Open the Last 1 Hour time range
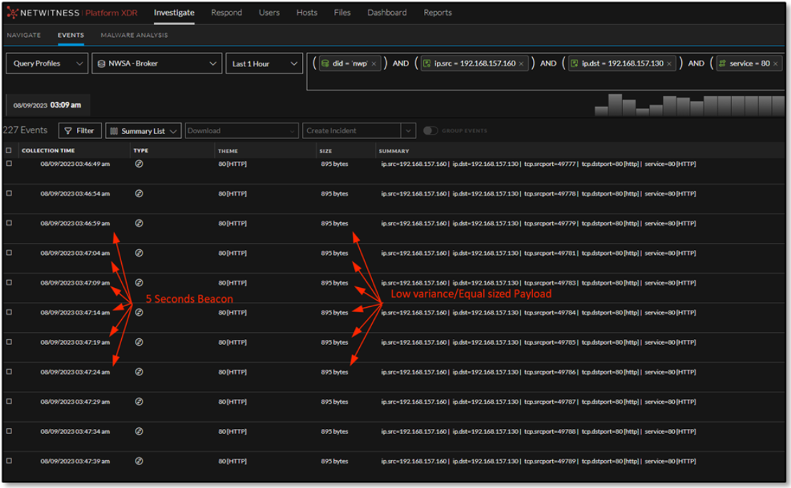Screen dimensions: 791x488 [264, 64]
